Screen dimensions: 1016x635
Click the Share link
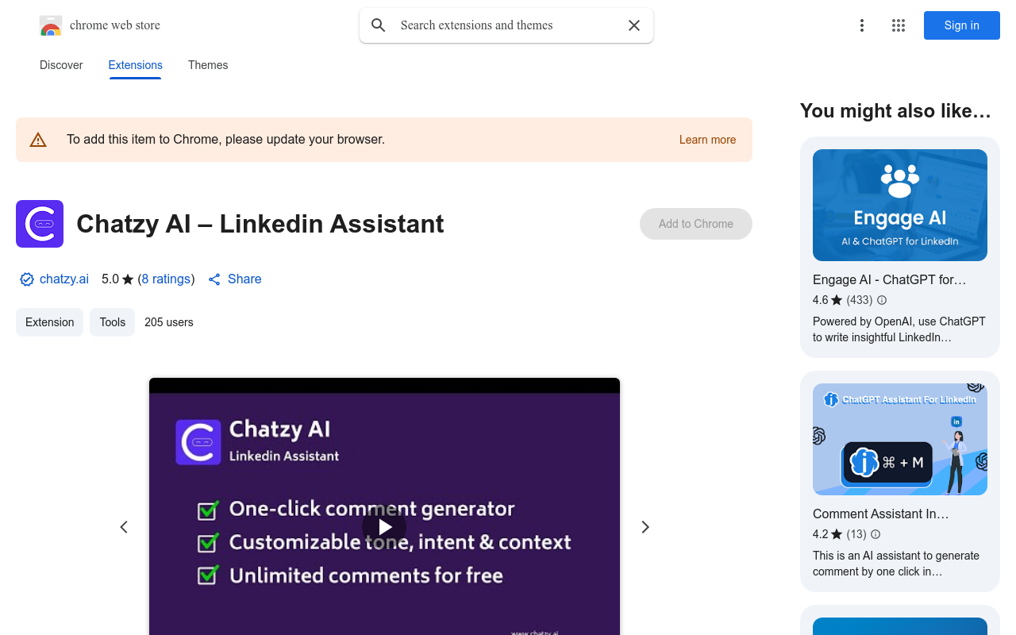coord(235,279)
